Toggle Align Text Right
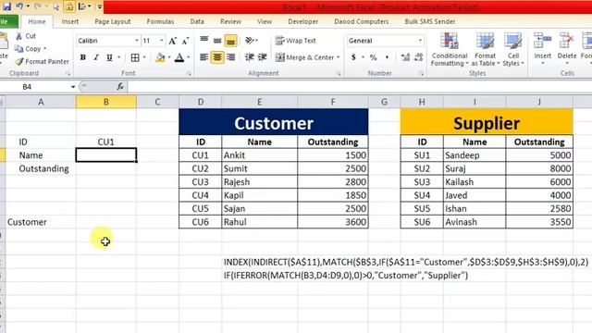The height and width of the screenshot is (333, 592). (x=230, y=57)
